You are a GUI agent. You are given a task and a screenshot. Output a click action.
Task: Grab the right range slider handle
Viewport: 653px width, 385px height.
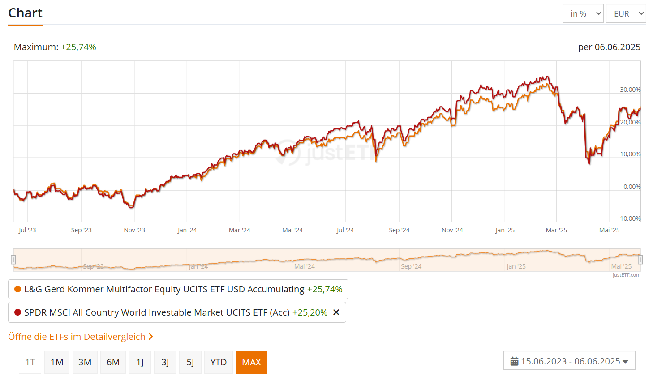pyautogui.click(x=640, y=260)
